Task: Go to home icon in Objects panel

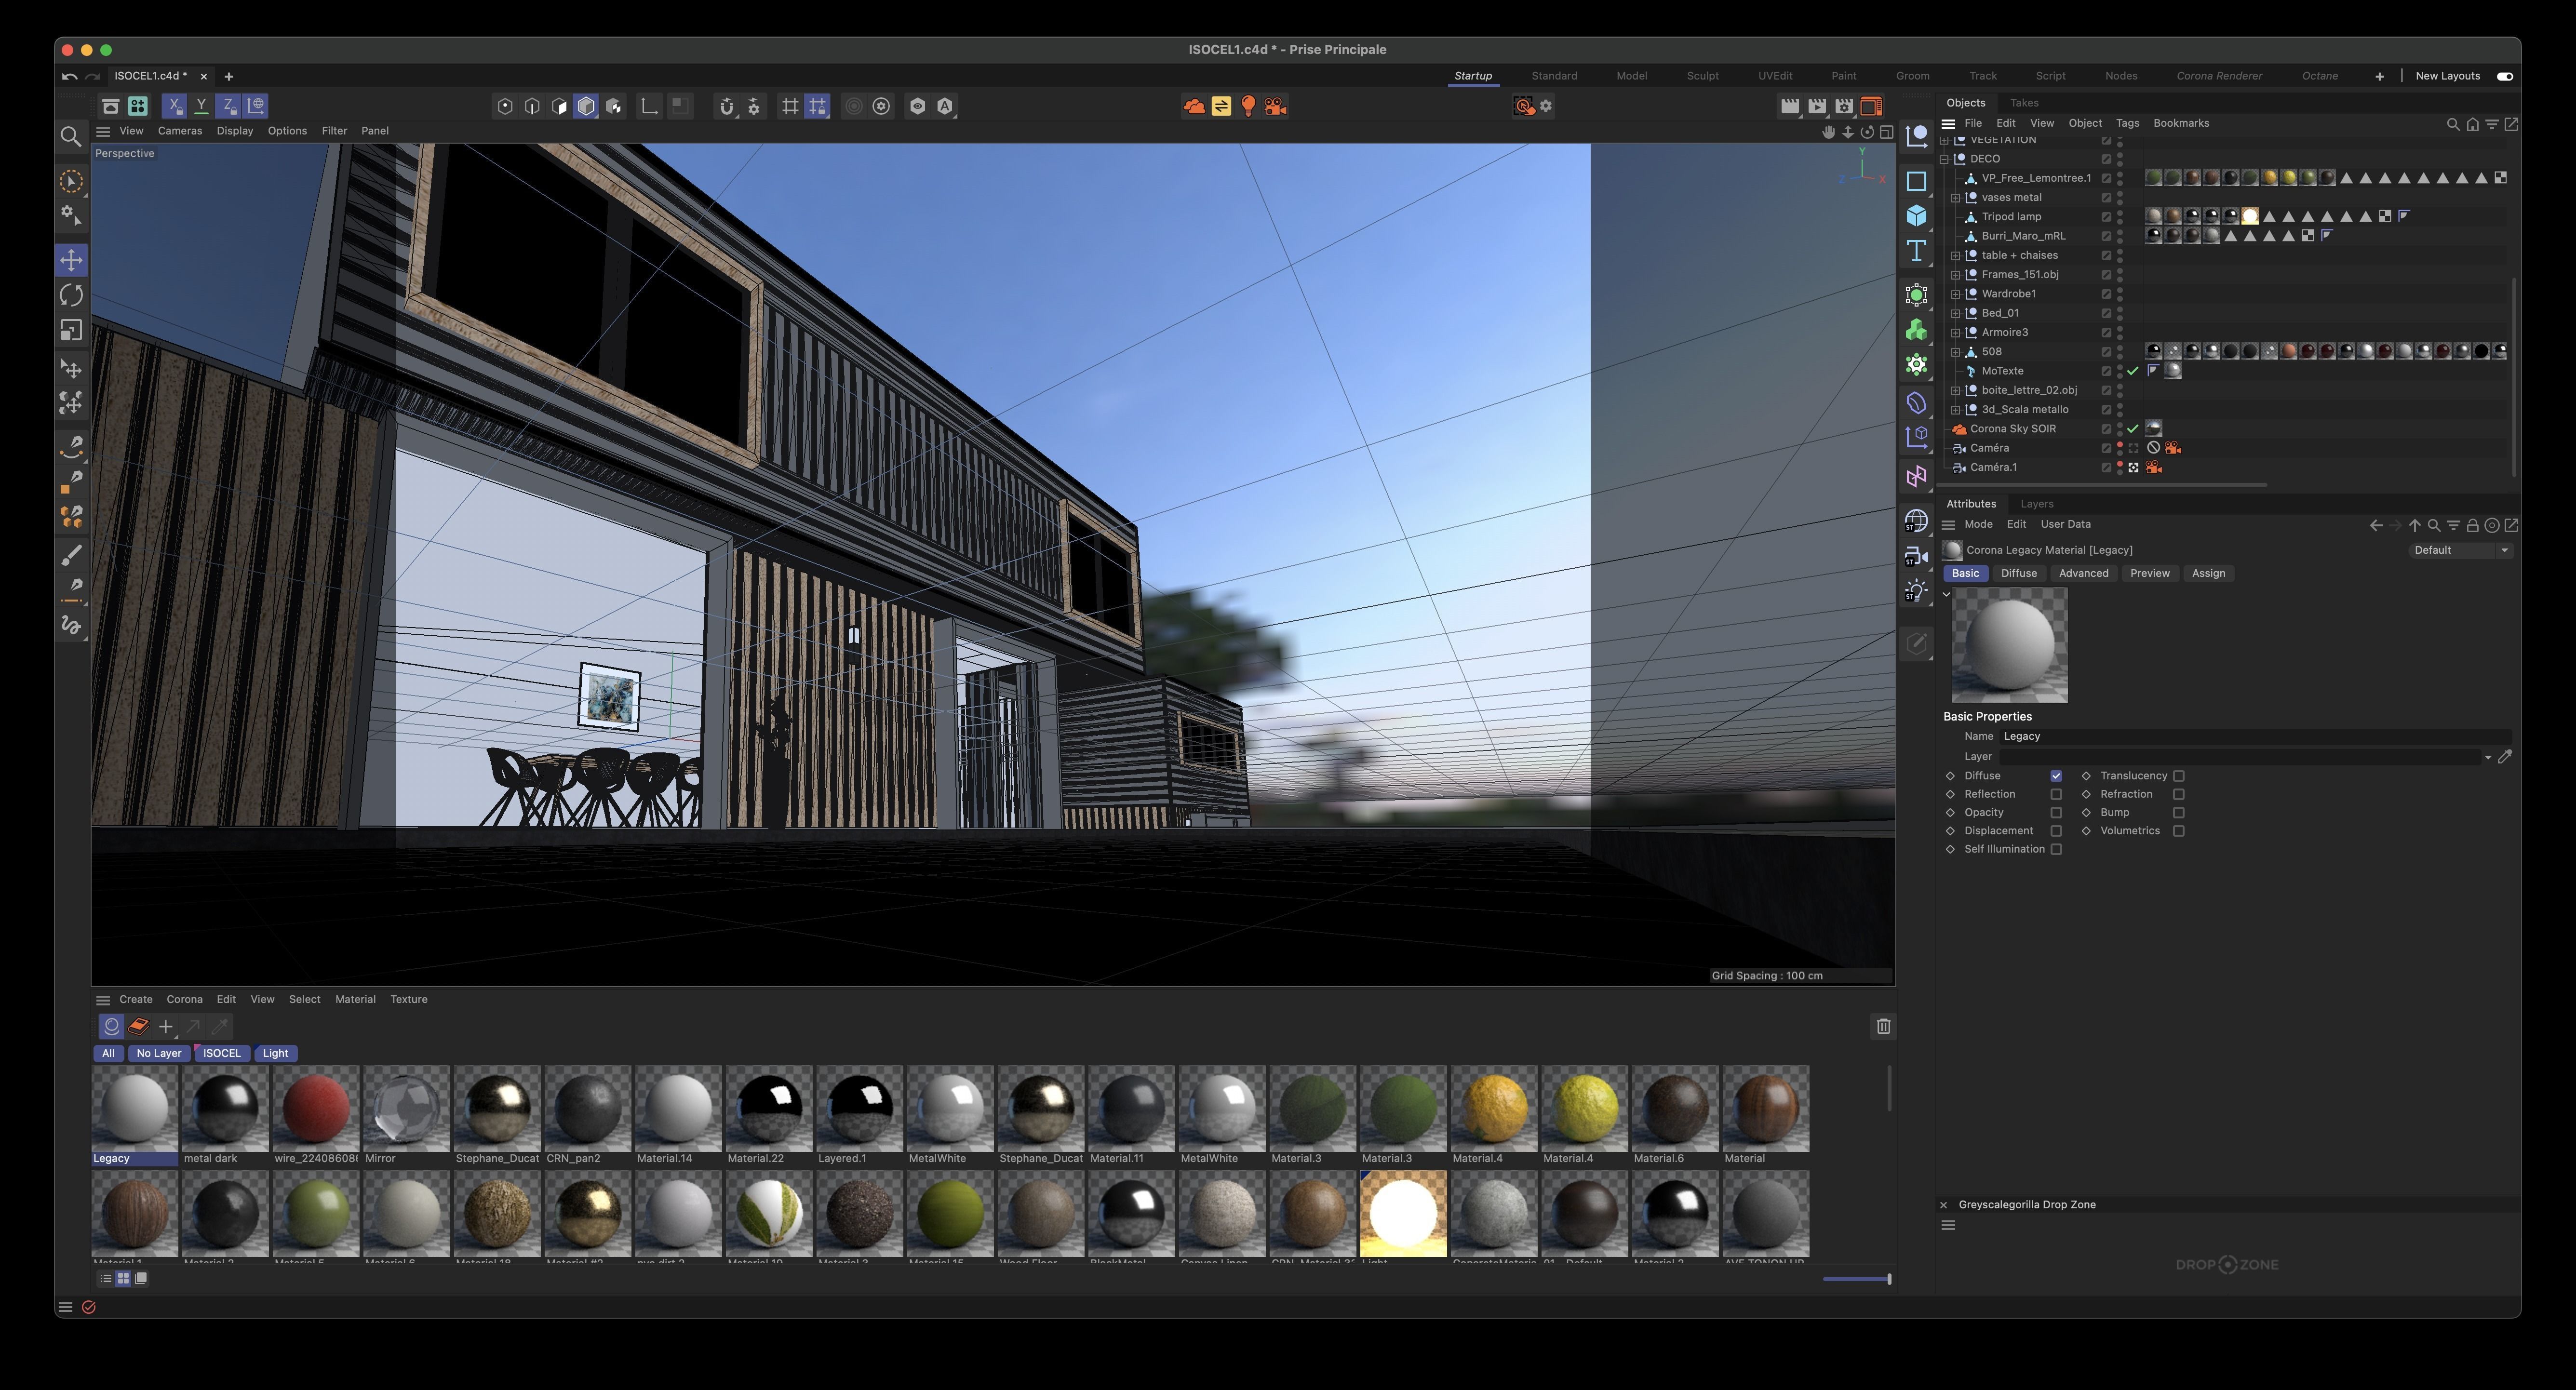Action: click(2472, 124)
